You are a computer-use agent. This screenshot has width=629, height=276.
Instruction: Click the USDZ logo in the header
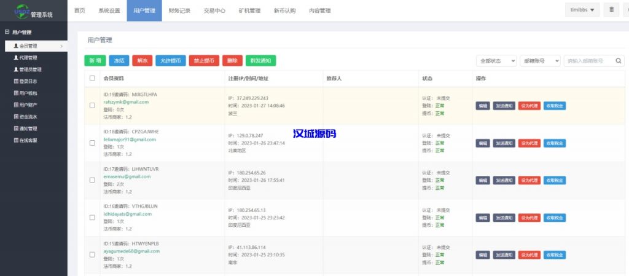[x=21, y=10]
